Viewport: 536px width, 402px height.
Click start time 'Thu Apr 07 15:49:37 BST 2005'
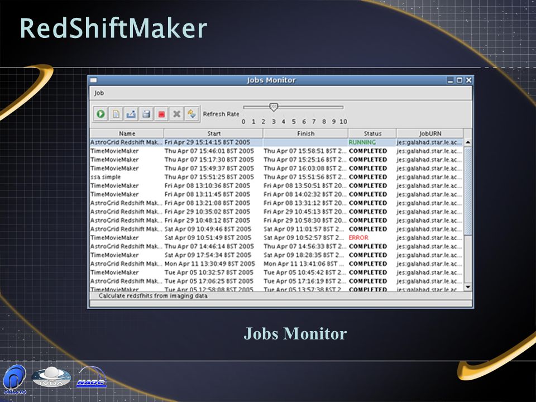(209, 168)
